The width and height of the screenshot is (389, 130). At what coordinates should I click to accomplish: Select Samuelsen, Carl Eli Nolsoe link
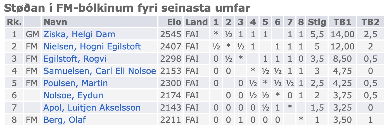point(99,71)
